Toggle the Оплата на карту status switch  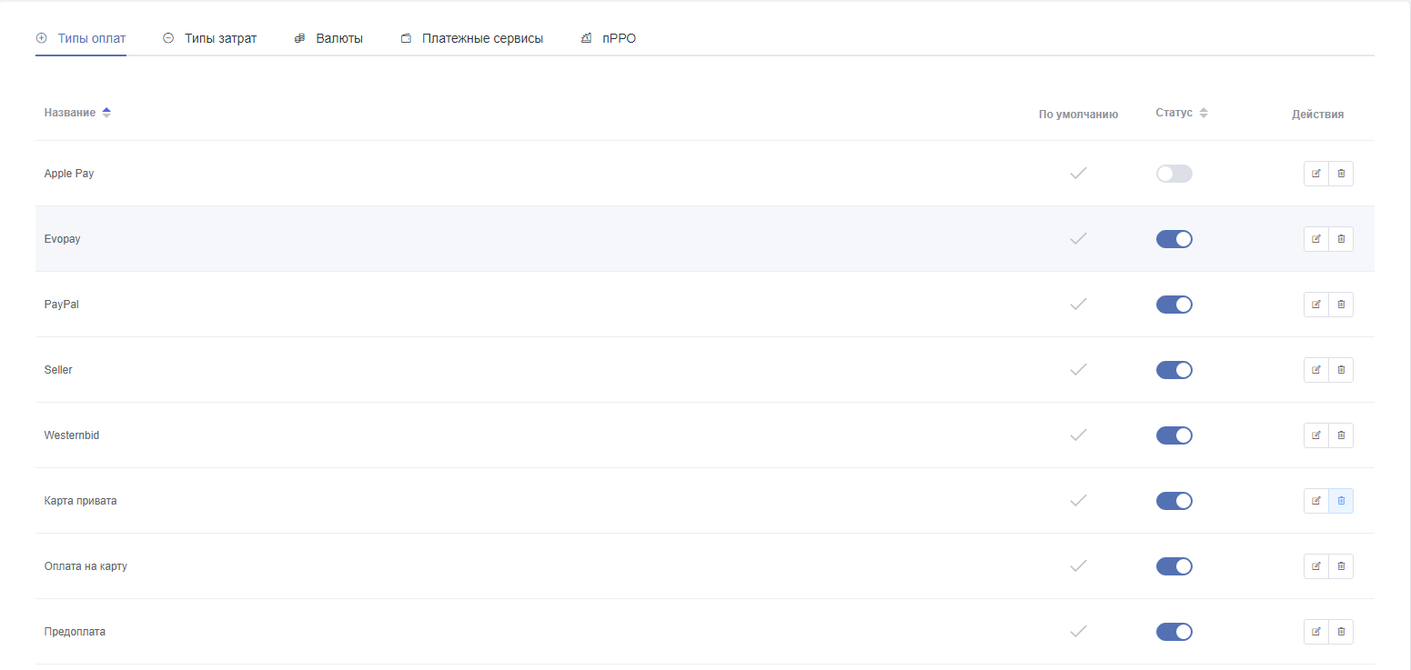pyautogui.click(x=1174, y=566)
